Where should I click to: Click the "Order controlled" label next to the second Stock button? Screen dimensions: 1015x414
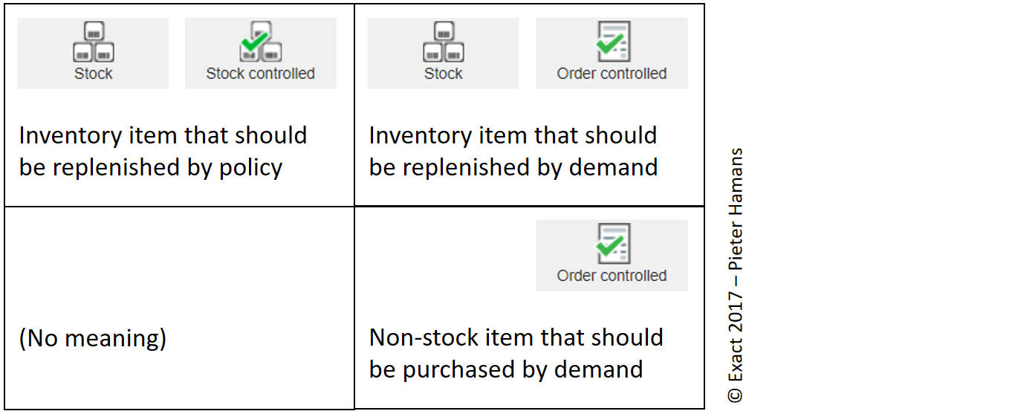click(x=612, y=74)
